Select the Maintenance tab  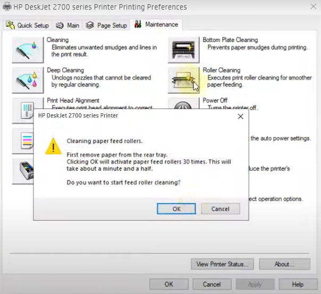[156, 24]
